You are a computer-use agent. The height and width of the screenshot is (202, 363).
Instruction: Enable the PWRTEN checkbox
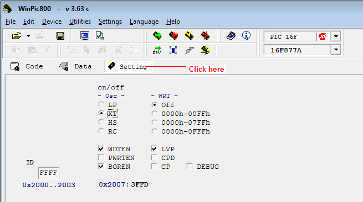(101, 158)
